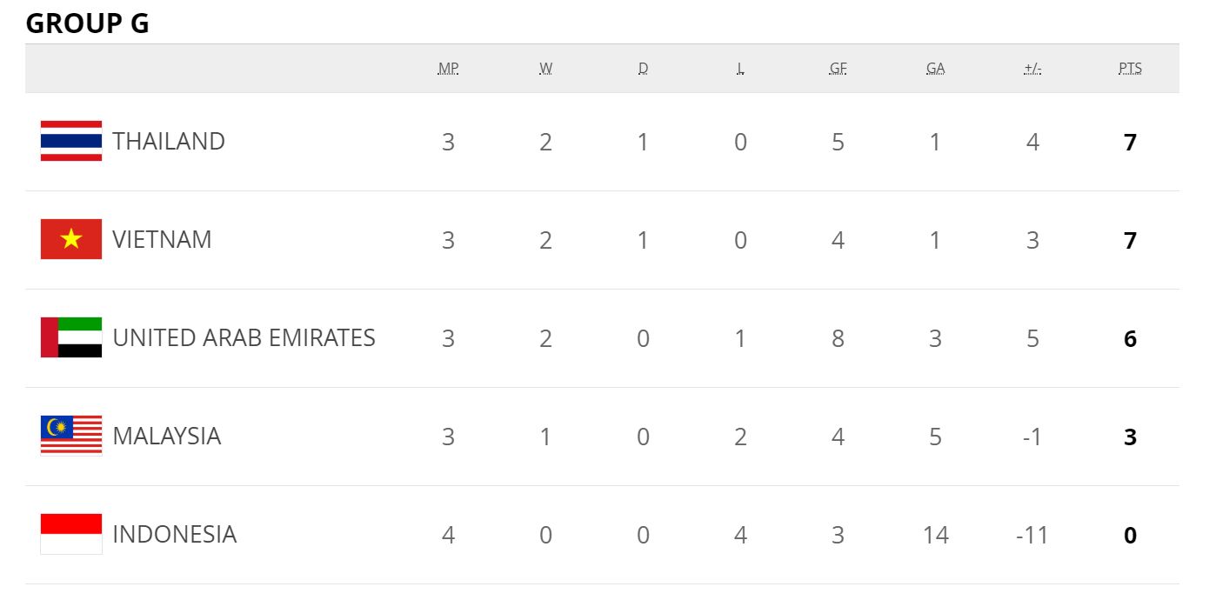Click the GF column header
This screenshot has width=1209, height=600.
tap(838, 69)
